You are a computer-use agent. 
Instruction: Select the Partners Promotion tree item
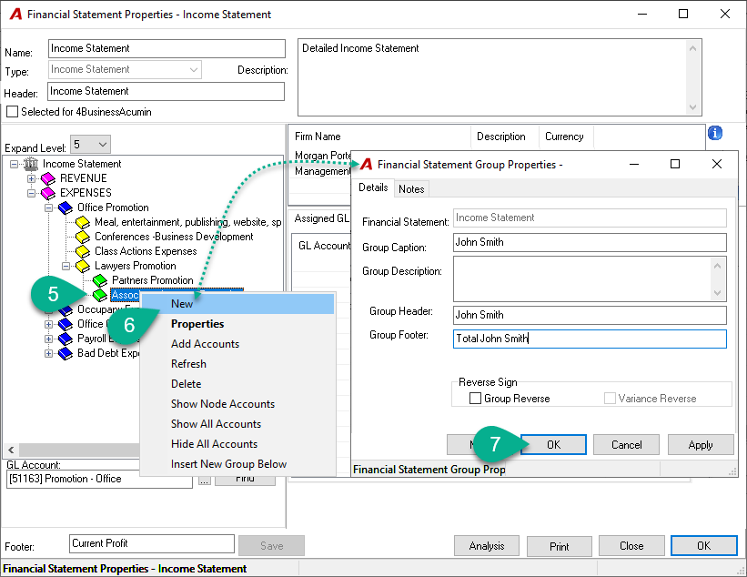coord(153,280)
